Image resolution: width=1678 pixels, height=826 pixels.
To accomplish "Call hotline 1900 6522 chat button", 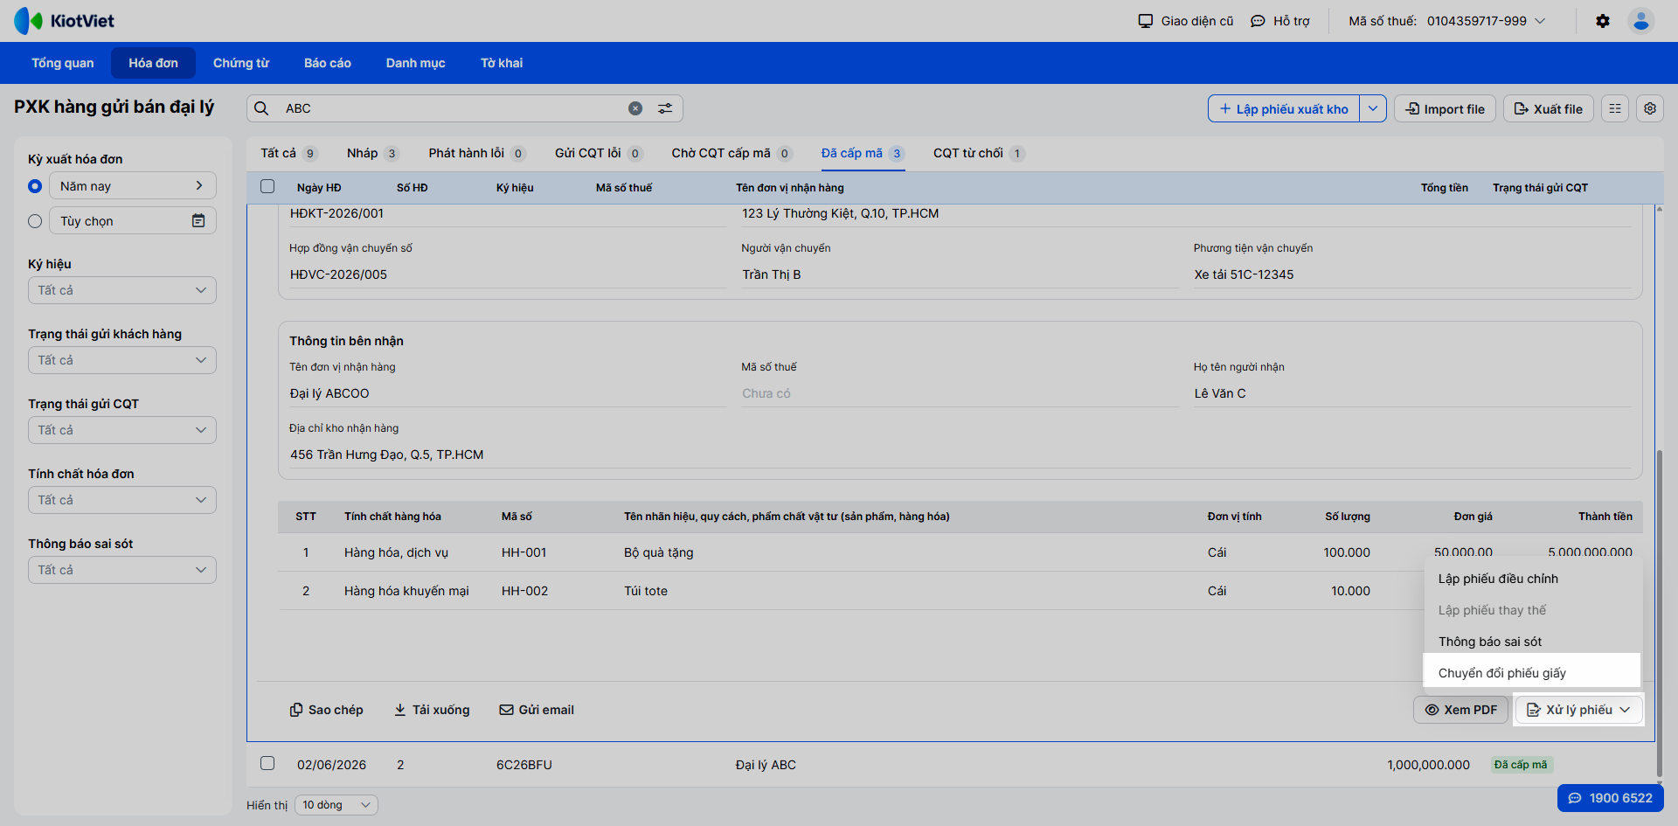I will point(1610,798).
